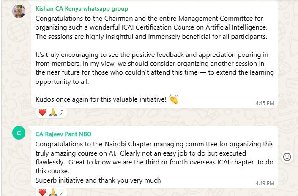The width and height of the screenshot is (298, 196).
Task: Click the "Superb initiative and thank you" line
Action: pyautogui.click(x=98, y=180)
